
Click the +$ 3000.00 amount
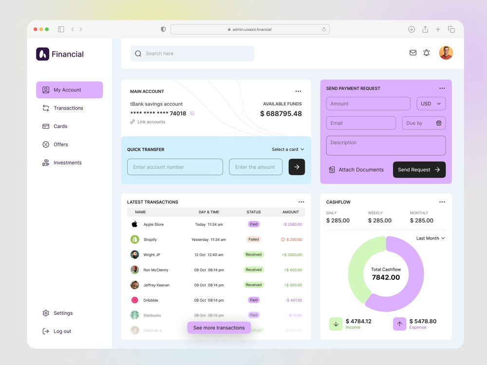[292, 255]
